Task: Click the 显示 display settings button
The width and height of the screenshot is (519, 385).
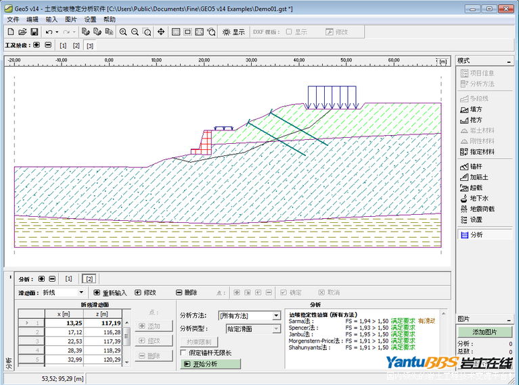Action: tap(233, 32)
